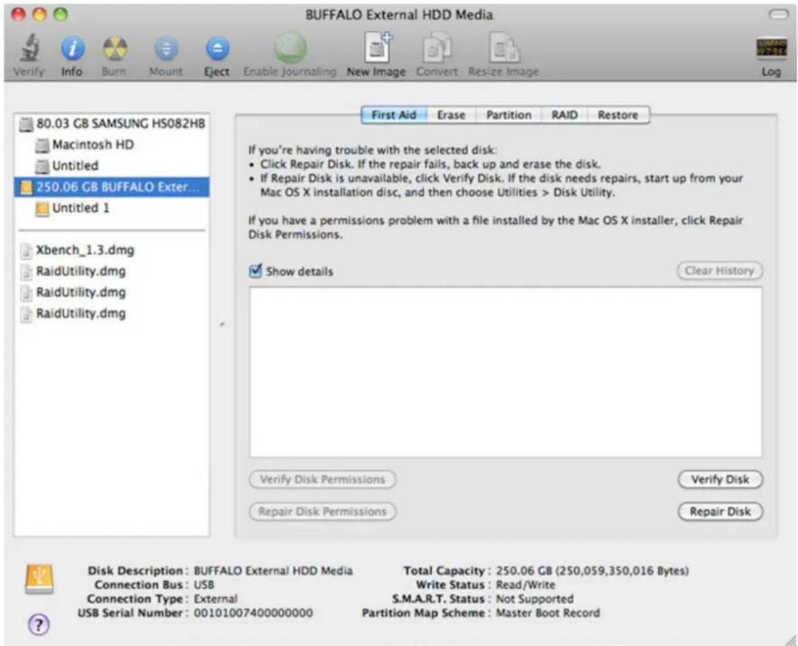
Task: Click the Repair Disk button
Action: point(720,511)
